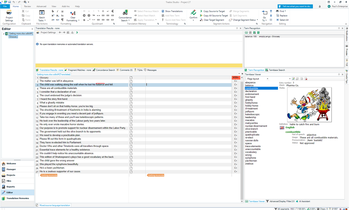
Task: Insert the registered trademark symbol
Action: 89,16
